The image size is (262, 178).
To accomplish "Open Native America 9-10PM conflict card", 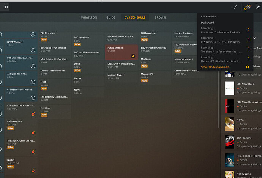I will 122,52.
